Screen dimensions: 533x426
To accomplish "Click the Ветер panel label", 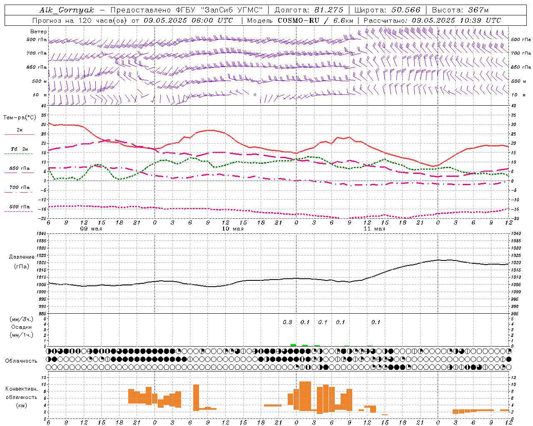I will [39, 32].
